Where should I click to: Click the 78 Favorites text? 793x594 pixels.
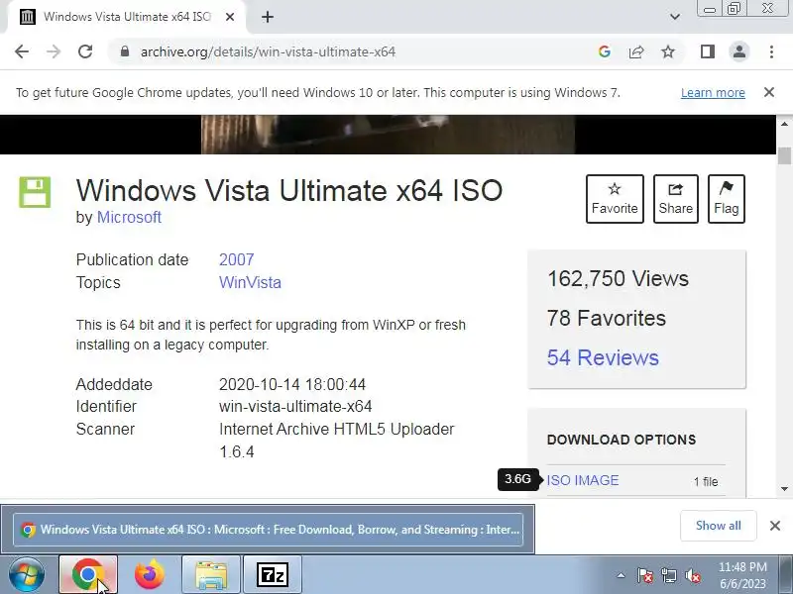click(607, 318)
